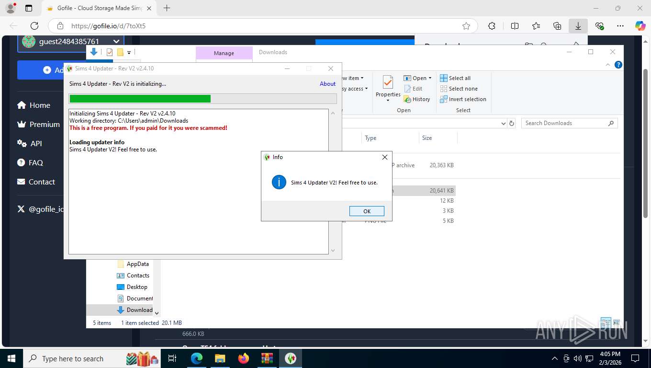Open Firefox from taskbar
Image resolution: width=651 pixels, height=368 pixels.
pos(244,358)
